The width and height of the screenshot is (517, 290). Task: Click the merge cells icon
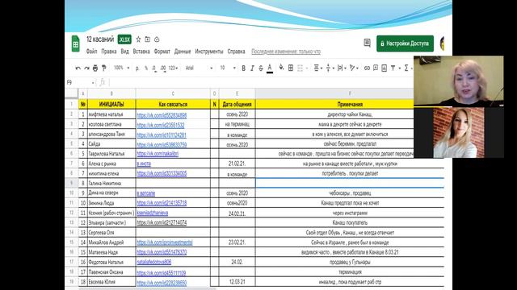click(300, 68)
